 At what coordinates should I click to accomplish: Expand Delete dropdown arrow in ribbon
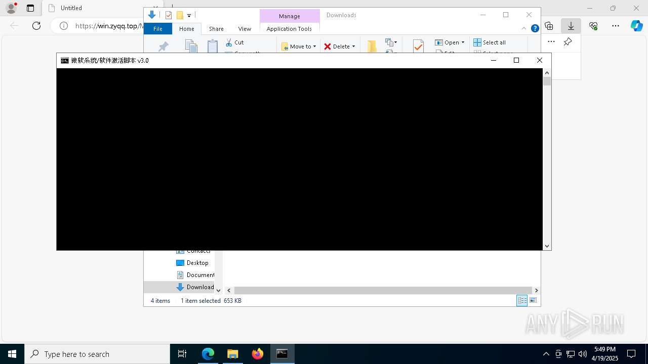click(353, 47)
